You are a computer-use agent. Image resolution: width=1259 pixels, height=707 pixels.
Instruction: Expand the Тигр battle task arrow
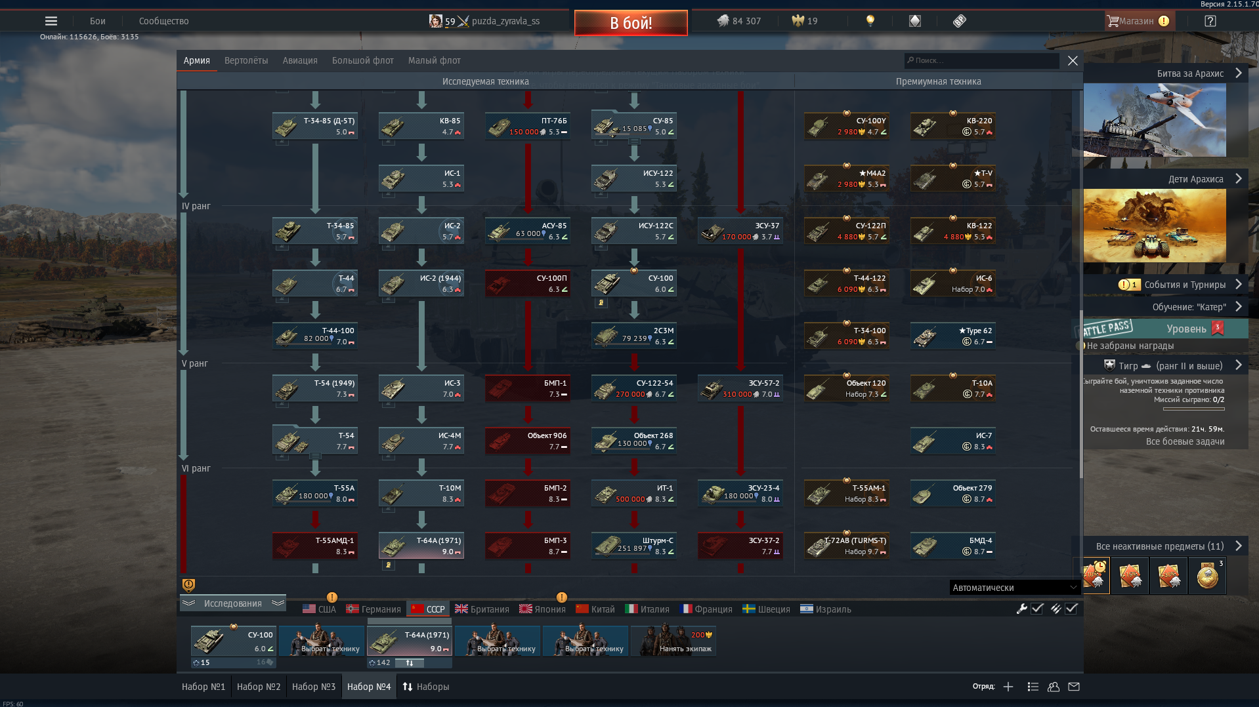coord(1239,365)
